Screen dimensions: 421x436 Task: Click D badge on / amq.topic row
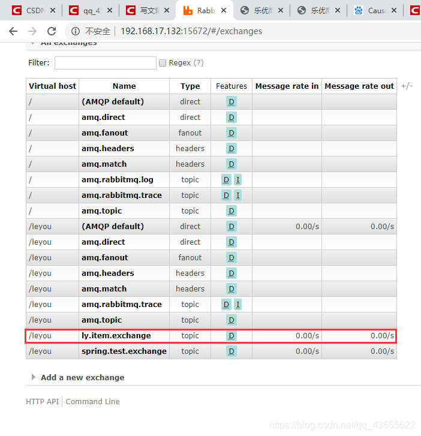pyautogui.click(x=231, y=211)
